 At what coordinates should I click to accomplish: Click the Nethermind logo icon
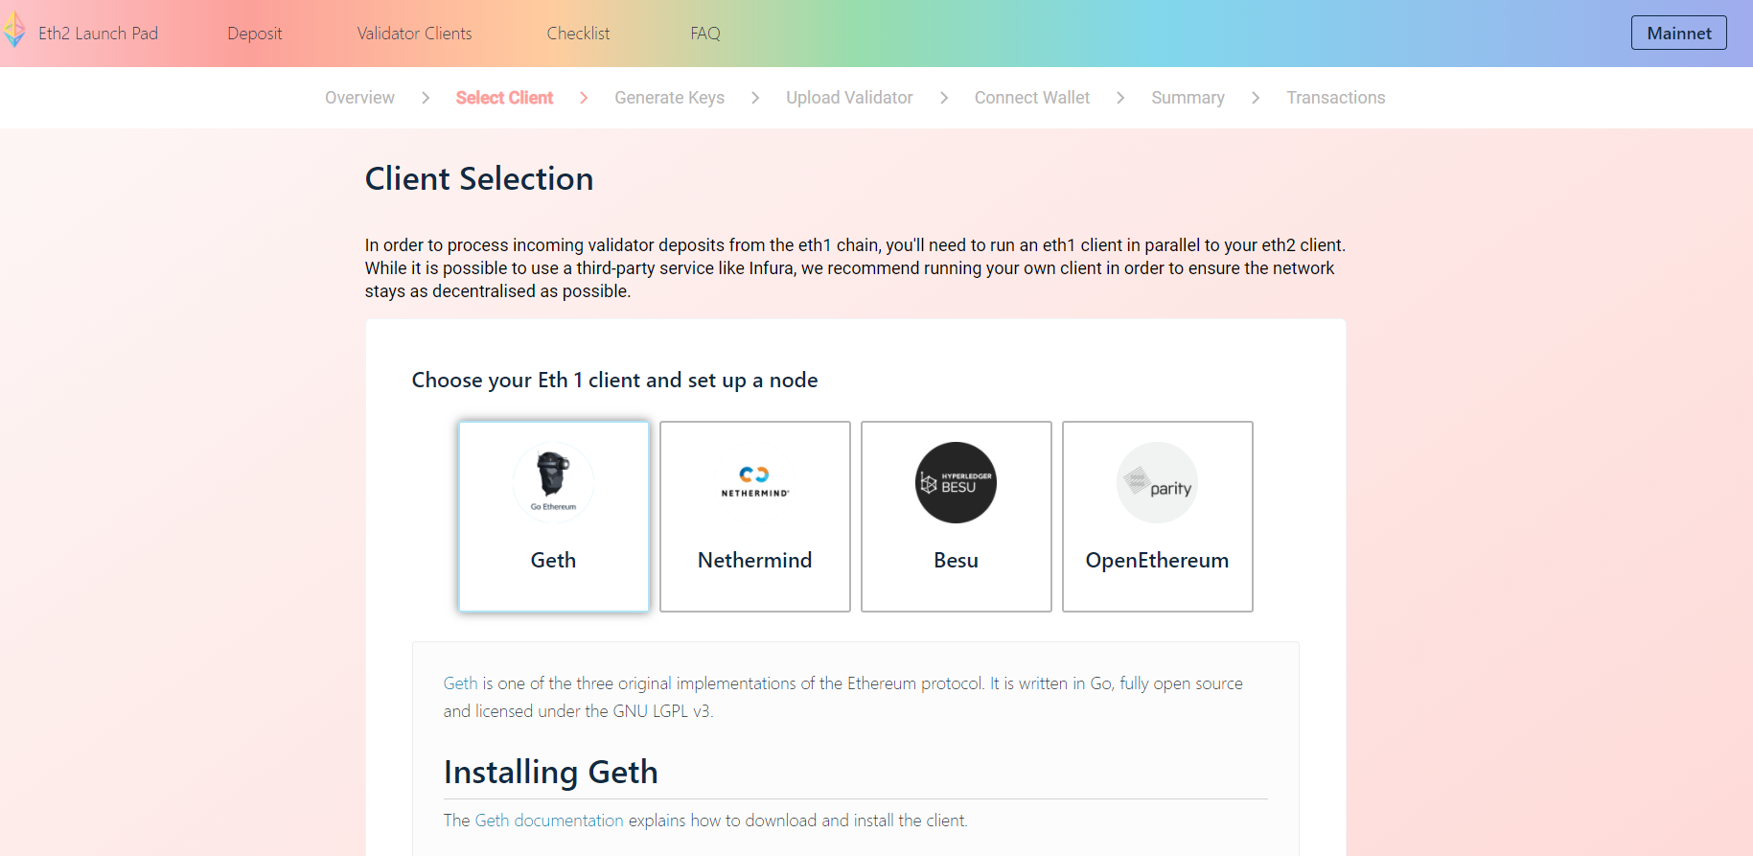coord(755,481)
